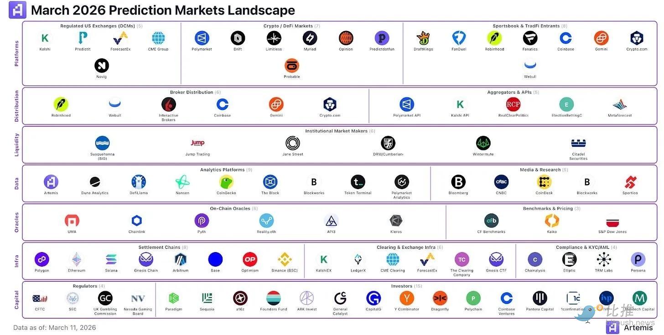
Task: Open the Y Combinator investor logo
Action: tap(407, 298)
